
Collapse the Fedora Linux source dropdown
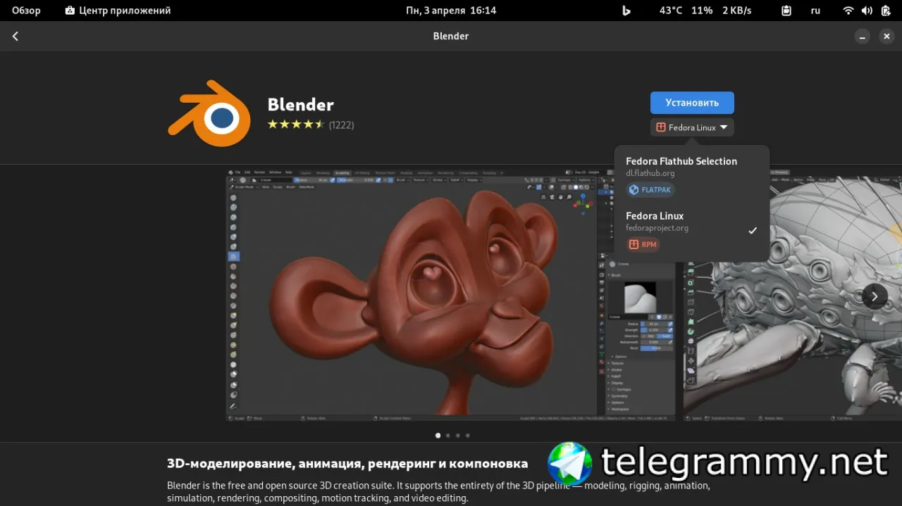(692, 127)
